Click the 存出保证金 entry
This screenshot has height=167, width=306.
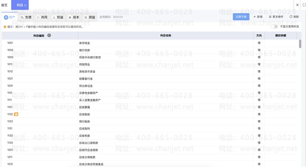pyautogui.click(x=86, y=86)
